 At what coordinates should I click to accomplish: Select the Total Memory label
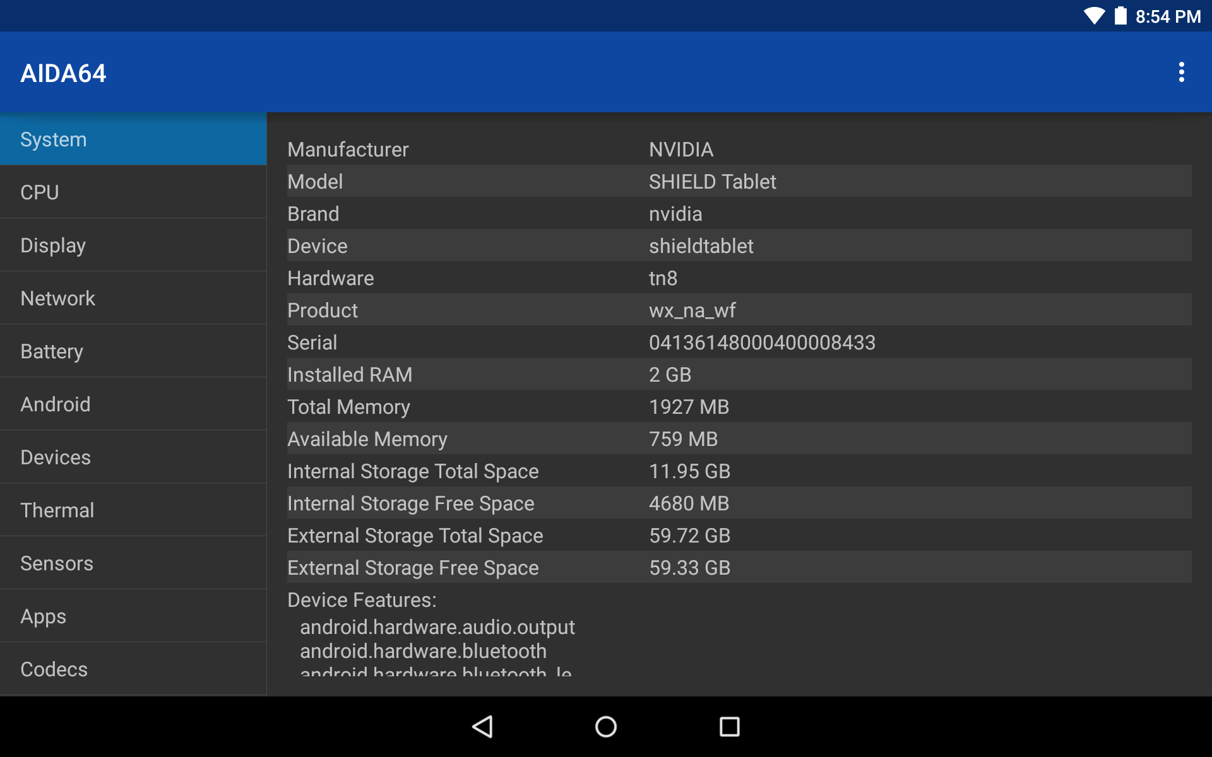coord(348,407)
